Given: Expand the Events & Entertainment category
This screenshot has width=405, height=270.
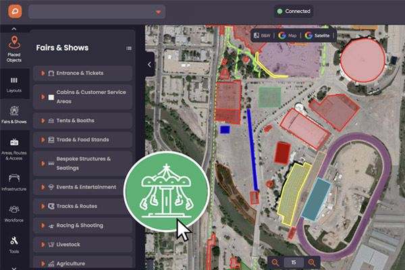Looking at the screenshot, I should tap(82, 187).
